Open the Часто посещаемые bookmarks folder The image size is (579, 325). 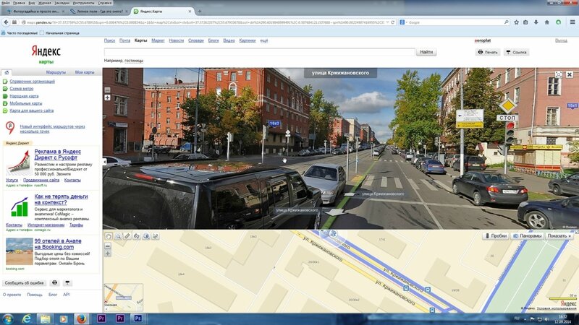click(20, 32)
